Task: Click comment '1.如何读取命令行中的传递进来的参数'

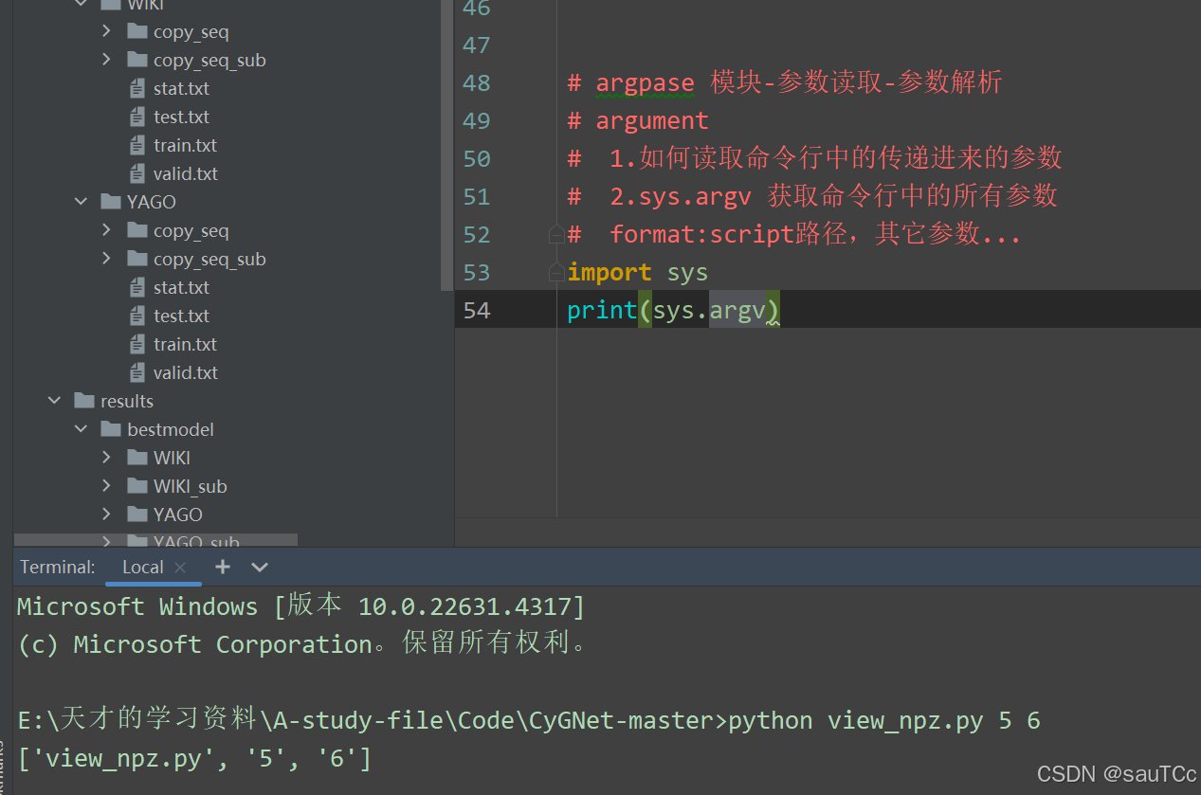Action: coord(836,157)
